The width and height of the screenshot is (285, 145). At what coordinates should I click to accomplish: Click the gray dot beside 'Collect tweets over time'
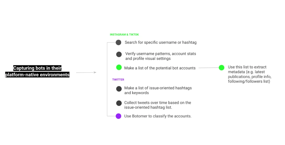pos(119,103)
